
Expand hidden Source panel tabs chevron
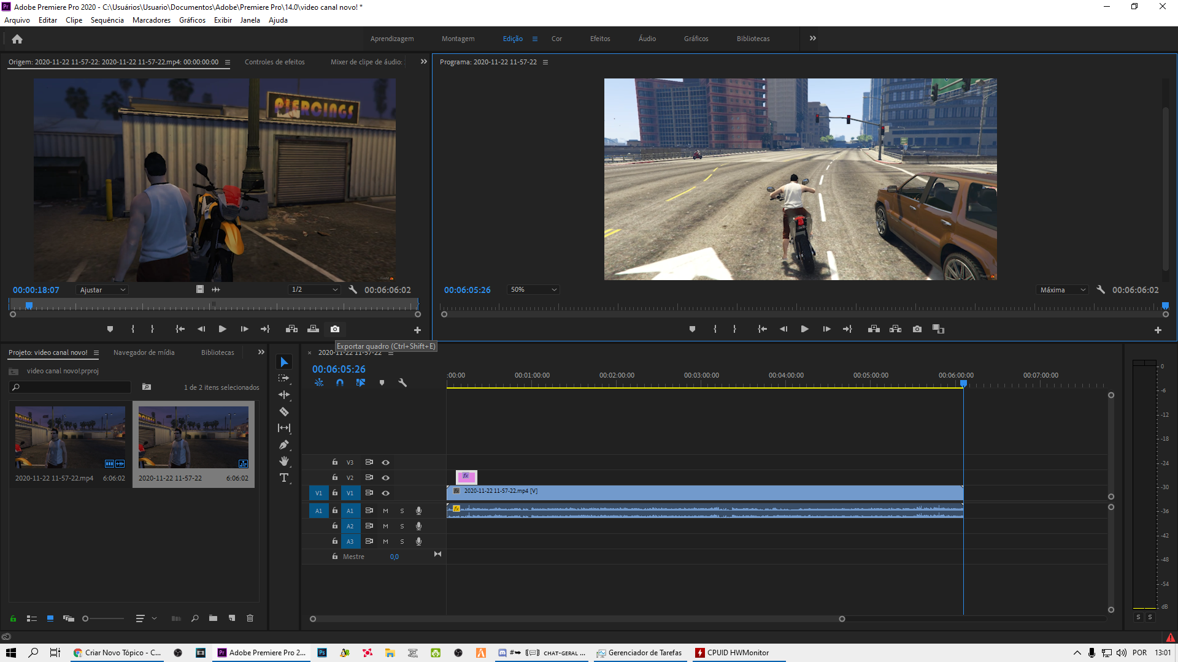pos(423,61)
